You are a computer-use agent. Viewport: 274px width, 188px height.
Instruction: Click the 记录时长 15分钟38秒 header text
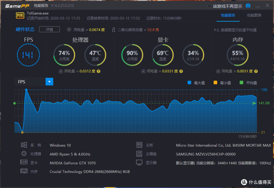164,18
